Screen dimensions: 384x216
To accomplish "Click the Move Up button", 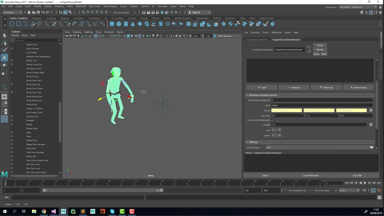I will coord(326,87).
